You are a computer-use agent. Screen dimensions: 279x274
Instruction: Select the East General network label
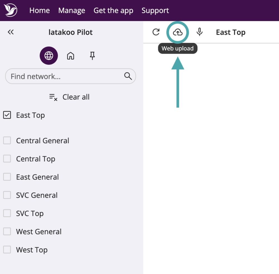[x=37, y=177]
